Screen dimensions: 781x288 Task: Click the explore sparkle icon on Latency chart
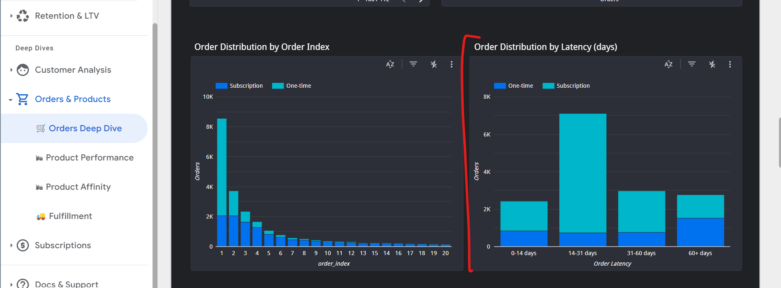coord(712,64)
